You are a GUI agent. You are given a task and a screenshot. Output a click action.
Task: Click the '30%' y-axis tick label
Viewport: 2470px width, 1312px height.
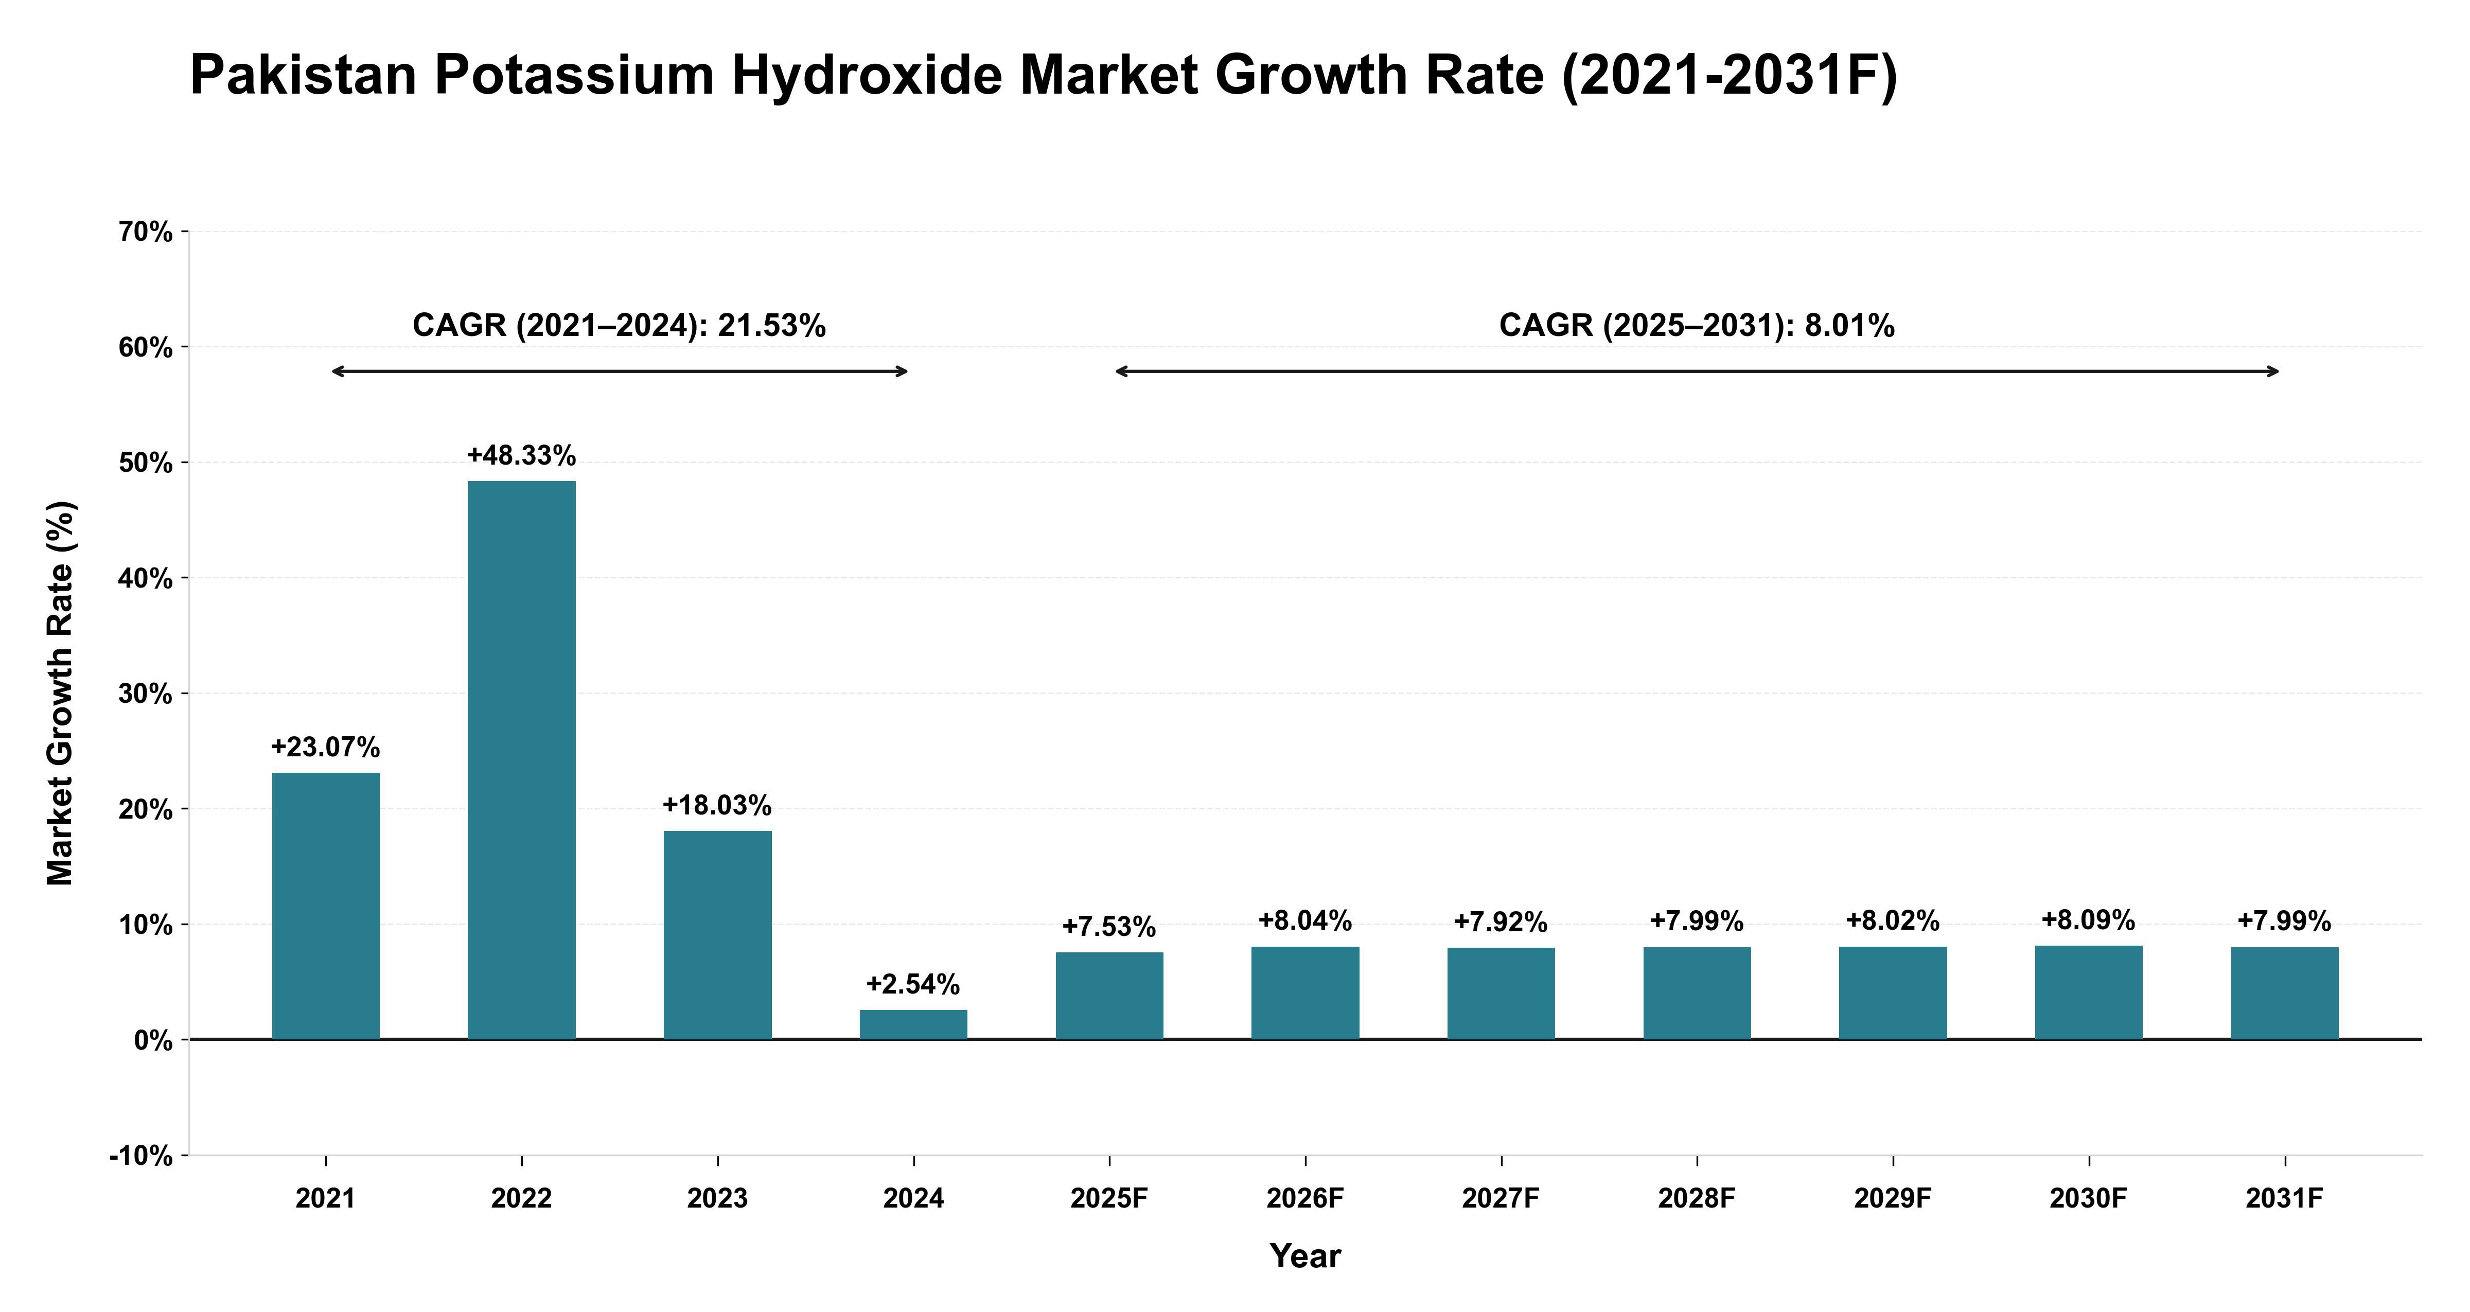(146, 695)
